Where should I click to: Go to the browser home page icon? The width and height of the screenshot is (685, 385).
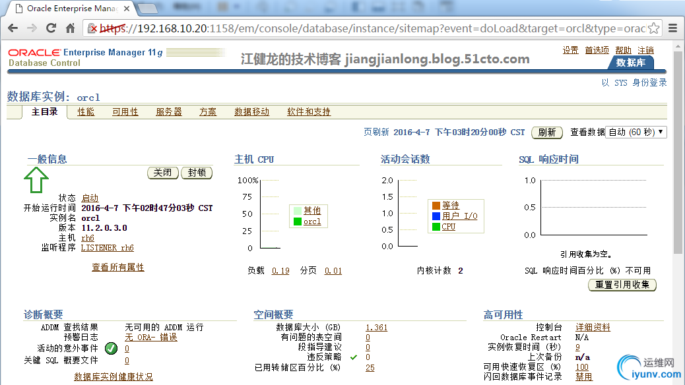(x=71, y=28)
